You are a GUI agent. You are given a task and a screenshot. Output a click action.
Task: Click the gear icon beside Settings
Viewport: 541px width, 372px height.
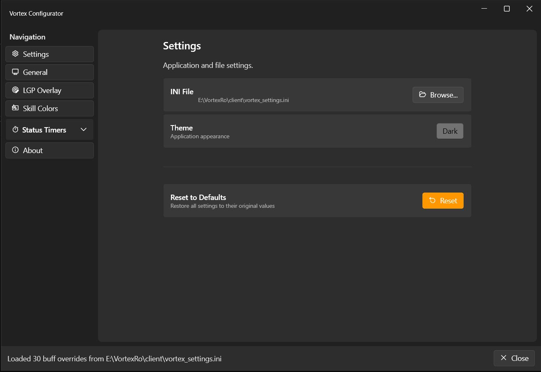[15, 54]
